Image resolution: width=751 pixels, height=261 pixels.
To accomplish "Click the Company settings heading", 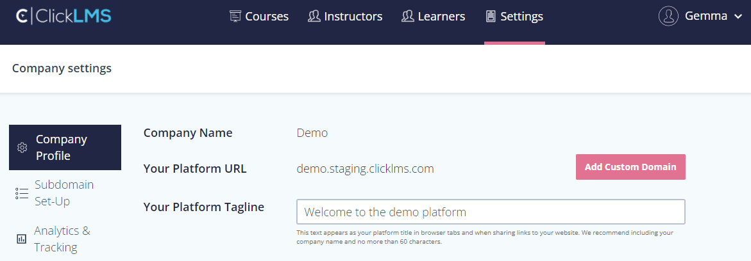I will tap(62, 68).
